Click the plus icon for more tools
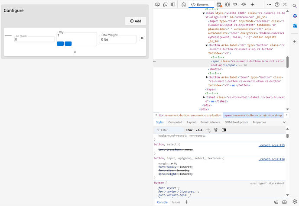The height and width of the screenshot is (206, 299). [252, 4]
